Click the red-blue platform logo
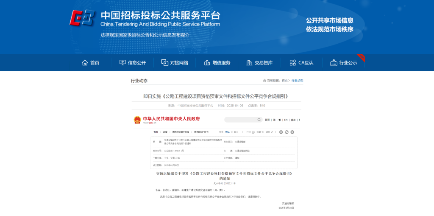This screenshot has height=216, width=434. click(82, 18)
